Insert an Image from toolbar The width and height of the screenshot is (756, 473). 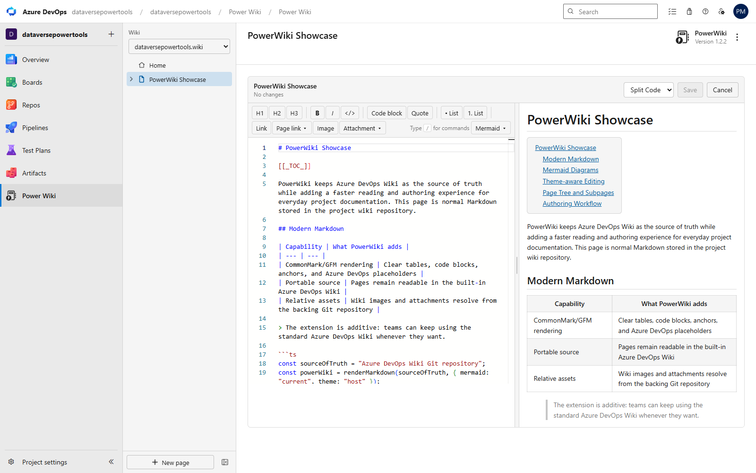326,128
